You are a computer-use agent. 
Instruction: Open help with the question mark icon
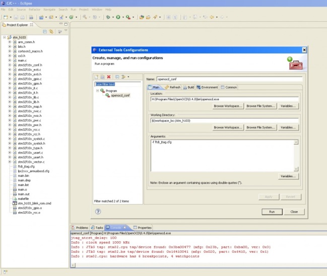(x=98, y=212)
